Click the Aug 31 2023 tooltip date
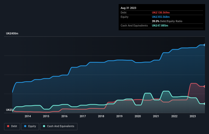Image resolution: width=209 pixels, height=134 pixels. coord(128,8)
